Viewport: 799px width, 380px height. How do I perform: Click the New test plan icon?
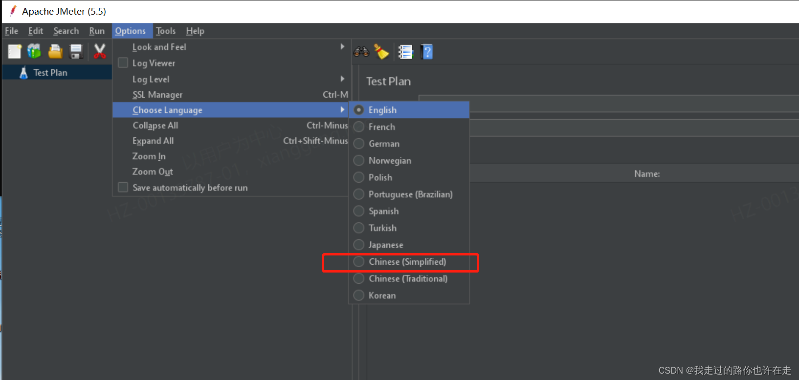click(x=15, y=51)
